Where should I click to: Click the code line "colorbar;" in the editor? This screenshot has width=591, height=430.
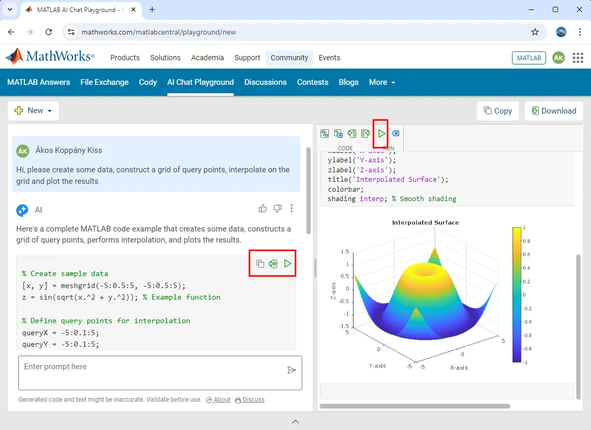pyautogui.click(x=346, y=189)
